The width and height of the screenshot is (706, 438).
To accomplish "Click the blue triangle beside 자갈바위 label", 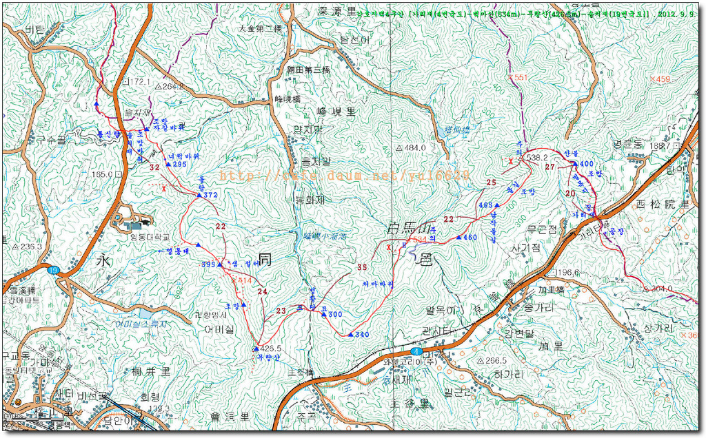I will 147,129.
